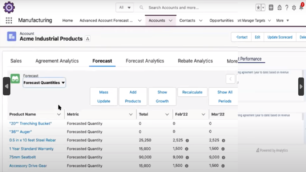Click the previous period chevron button
The width and height of the screenshot is (306, 172).
pos(230,79)
